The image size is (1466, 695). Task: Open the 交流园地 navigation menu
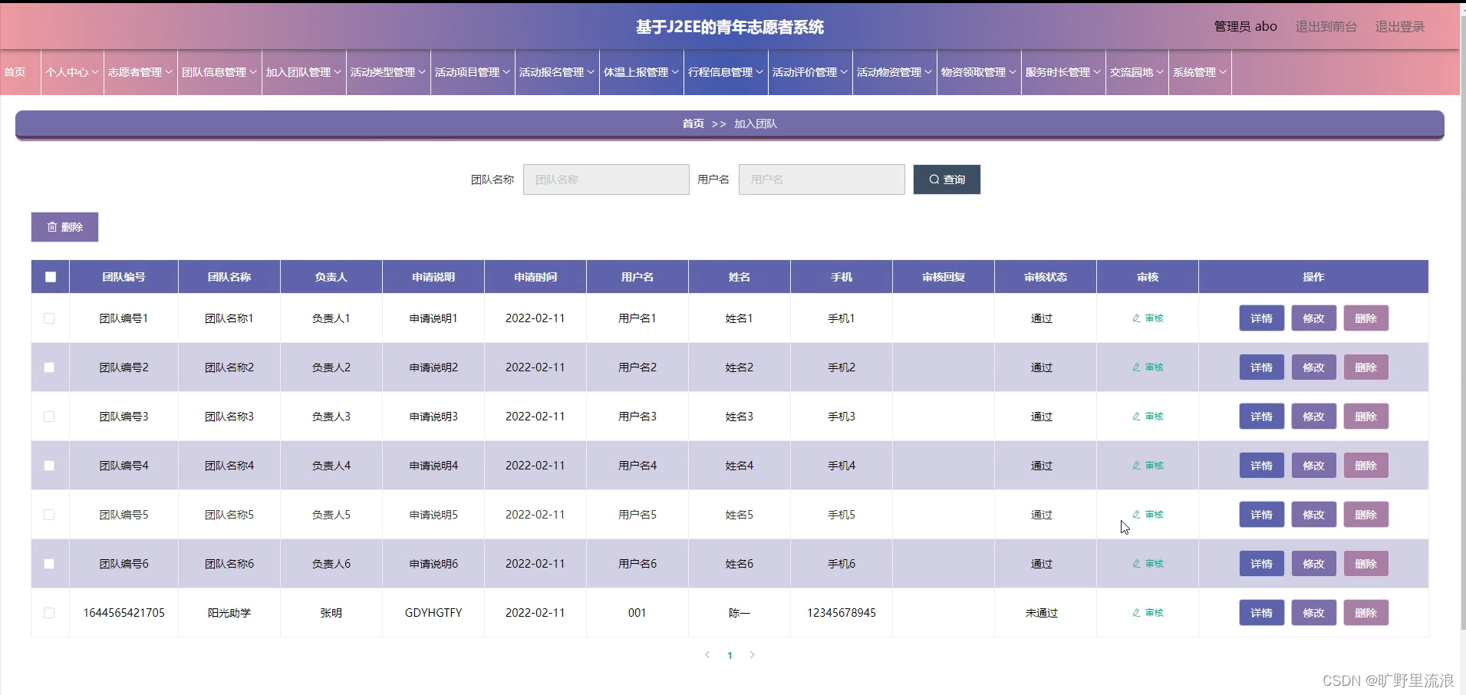(1137, 71)
